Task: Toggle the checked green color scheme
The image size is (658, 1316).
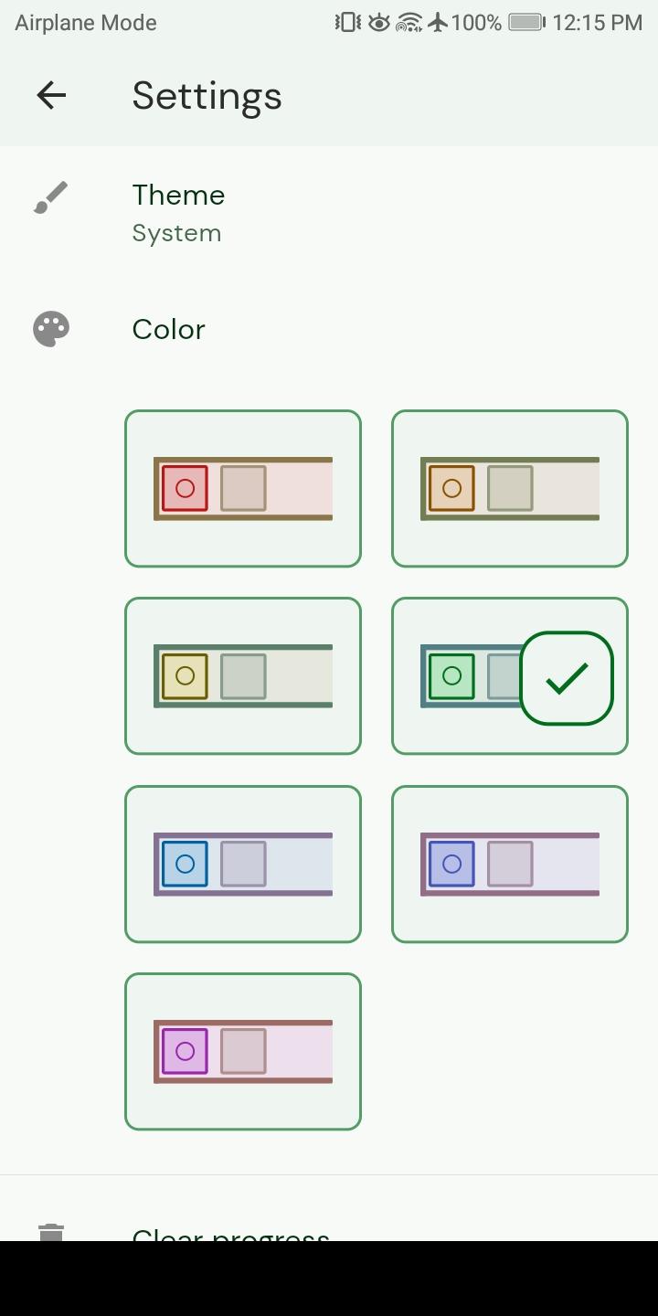Action: coord(510,676)
